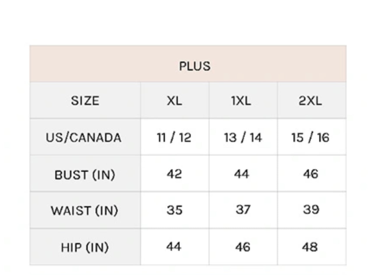This screenshot has width=374, height=275.
Task: Select the waist value 35
Action: (x=174, y=210)
